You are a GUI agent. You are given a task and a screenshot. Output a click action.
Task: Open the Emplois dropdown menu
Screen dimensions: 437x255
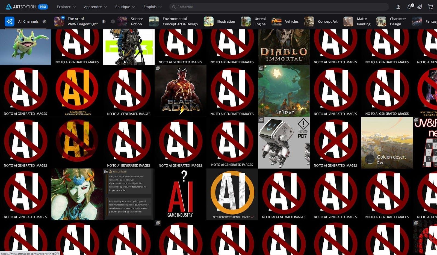(x=152, y=7)
